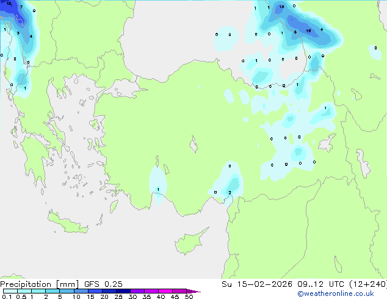Select the 'GFS 0.25' model label
This screenshot has width=387, height=299.
[103, 284]
